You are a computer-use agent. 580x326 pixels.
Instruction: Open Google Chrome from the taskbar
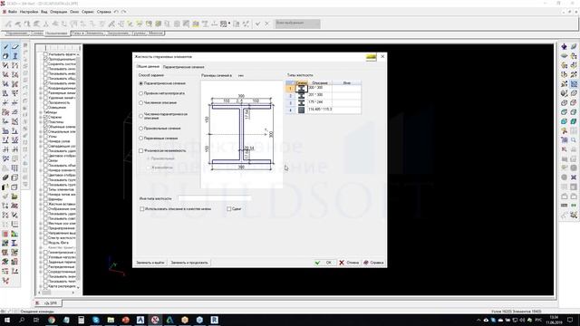pos(52,320)
